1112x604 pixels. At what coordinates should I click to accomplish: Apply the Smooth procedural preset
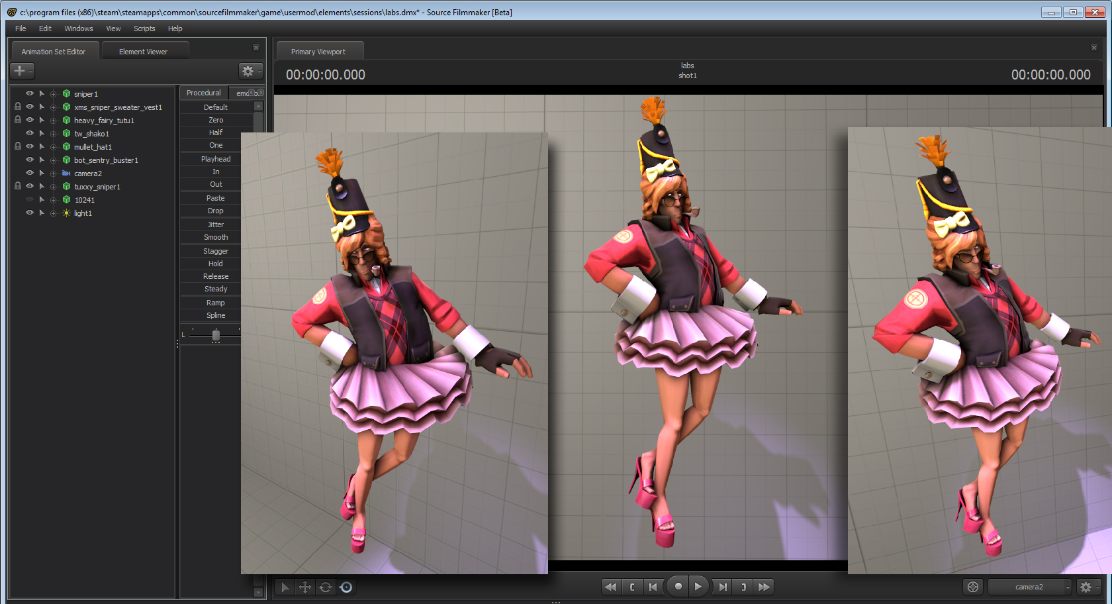pyautogui.click(x=216, y=237)
